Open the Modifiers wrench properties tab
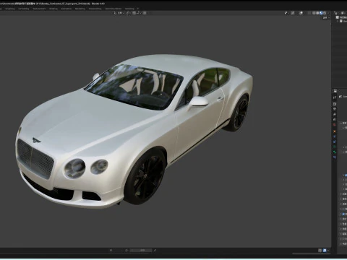This screenshot has height=260, width=347. 335,136
